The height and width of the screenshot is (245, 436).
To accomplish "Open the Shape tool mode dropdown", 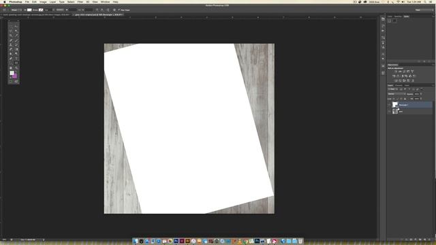I will coord(16,10).
